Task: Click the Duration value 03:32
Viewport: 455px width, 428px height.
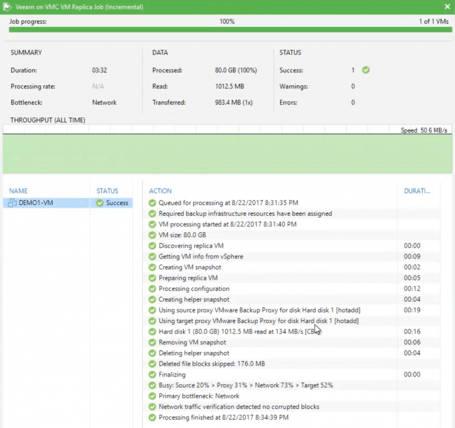Action: (100, 71)
